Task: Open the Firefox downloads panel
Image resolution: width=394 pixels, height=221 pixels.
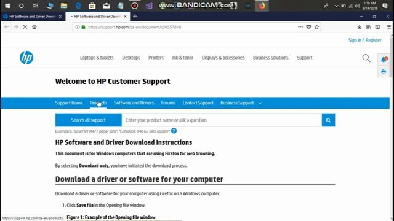Action: click(360, 27)
